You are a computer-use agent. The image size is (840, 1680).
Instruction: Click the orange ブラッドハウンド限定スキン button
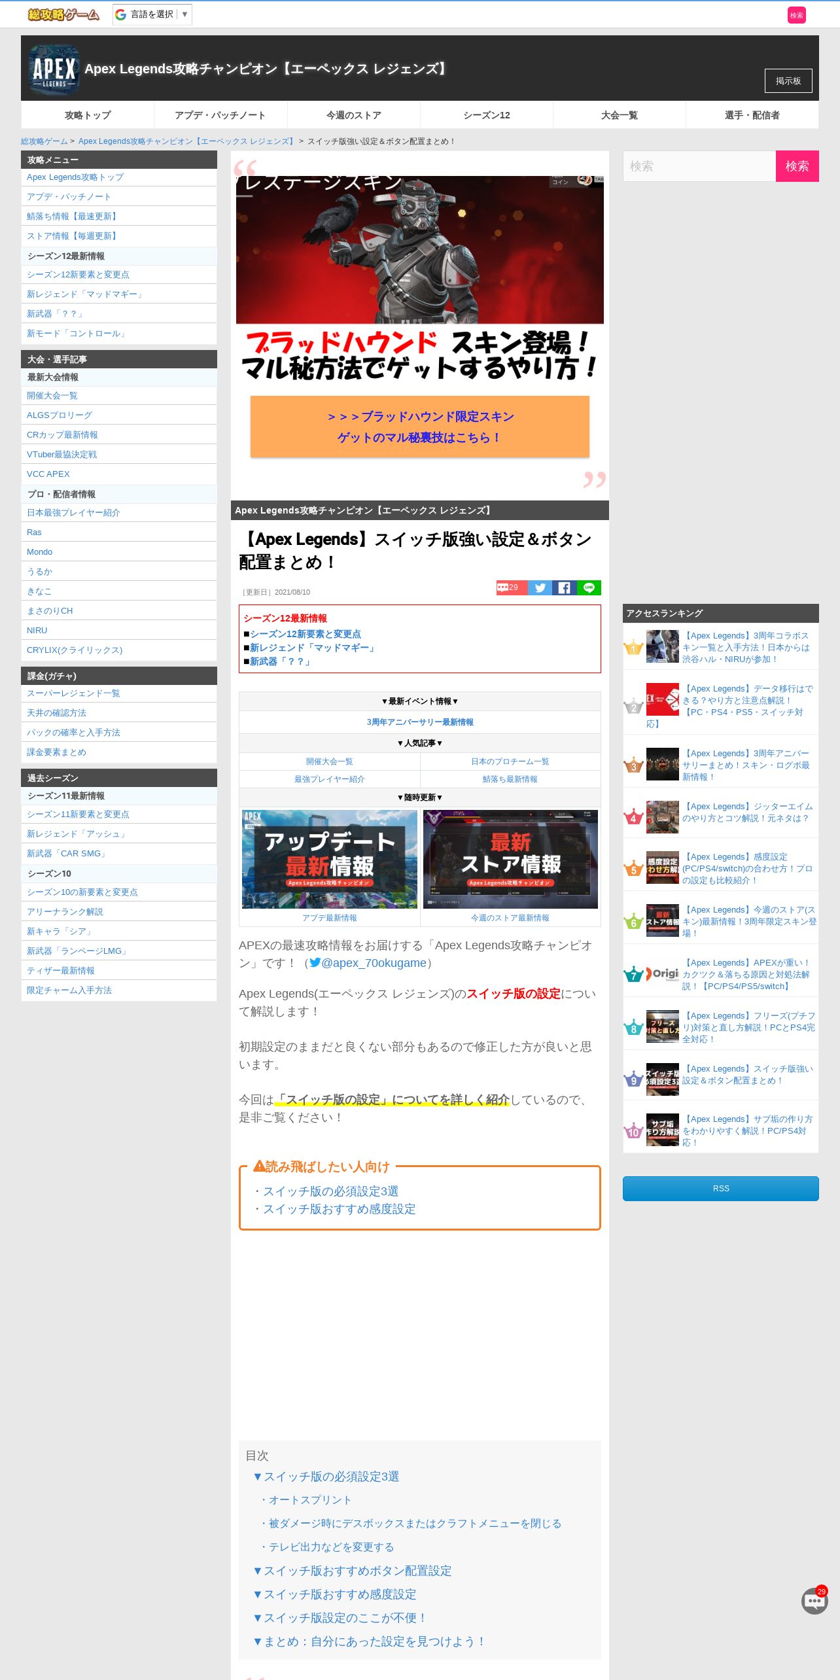point(420,427)
